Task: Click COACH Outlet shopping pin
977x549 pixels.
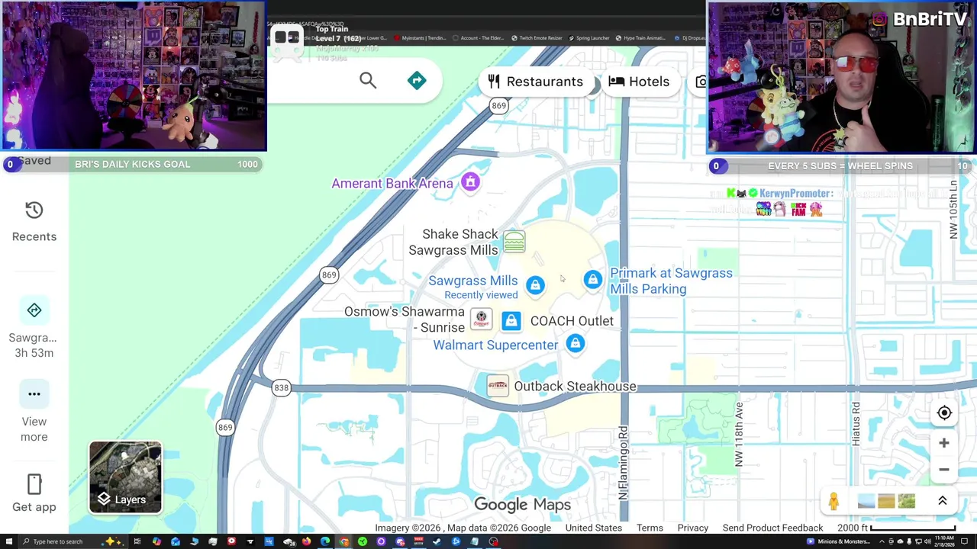Action: click(x=511, y=321)
